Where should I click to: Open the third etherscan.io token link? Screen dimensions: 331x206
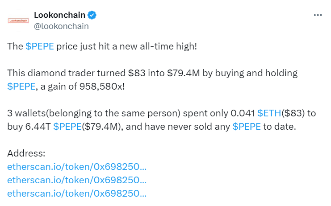pyautogui.click(x=77, y=194)
